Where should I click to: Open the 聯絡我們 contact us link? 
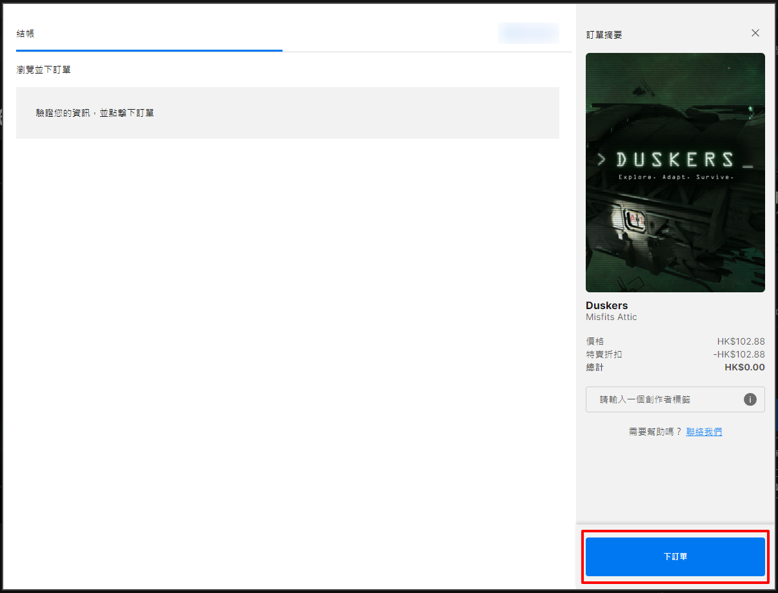pos(704,432)
